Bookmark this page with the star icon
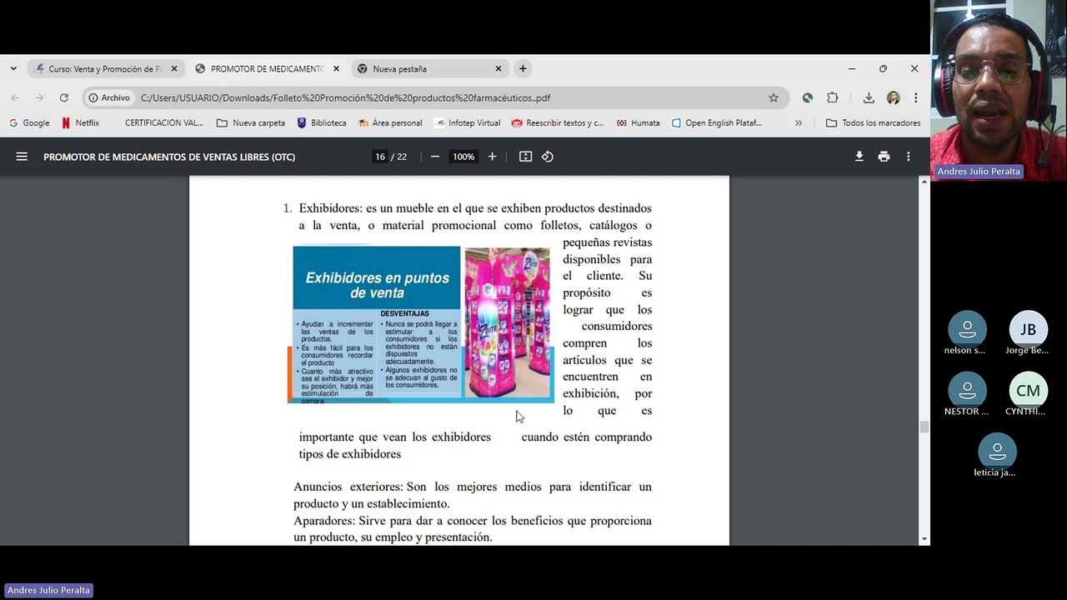1067x600 pixels. coord(774,97)
